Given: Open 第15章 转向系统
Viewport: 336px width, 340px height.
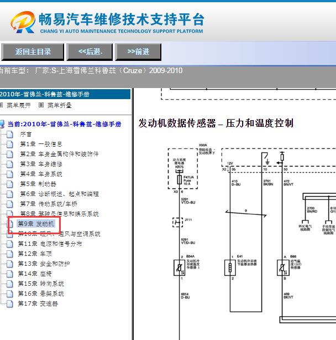Looking at the screenshot, I should click(41, 284).
